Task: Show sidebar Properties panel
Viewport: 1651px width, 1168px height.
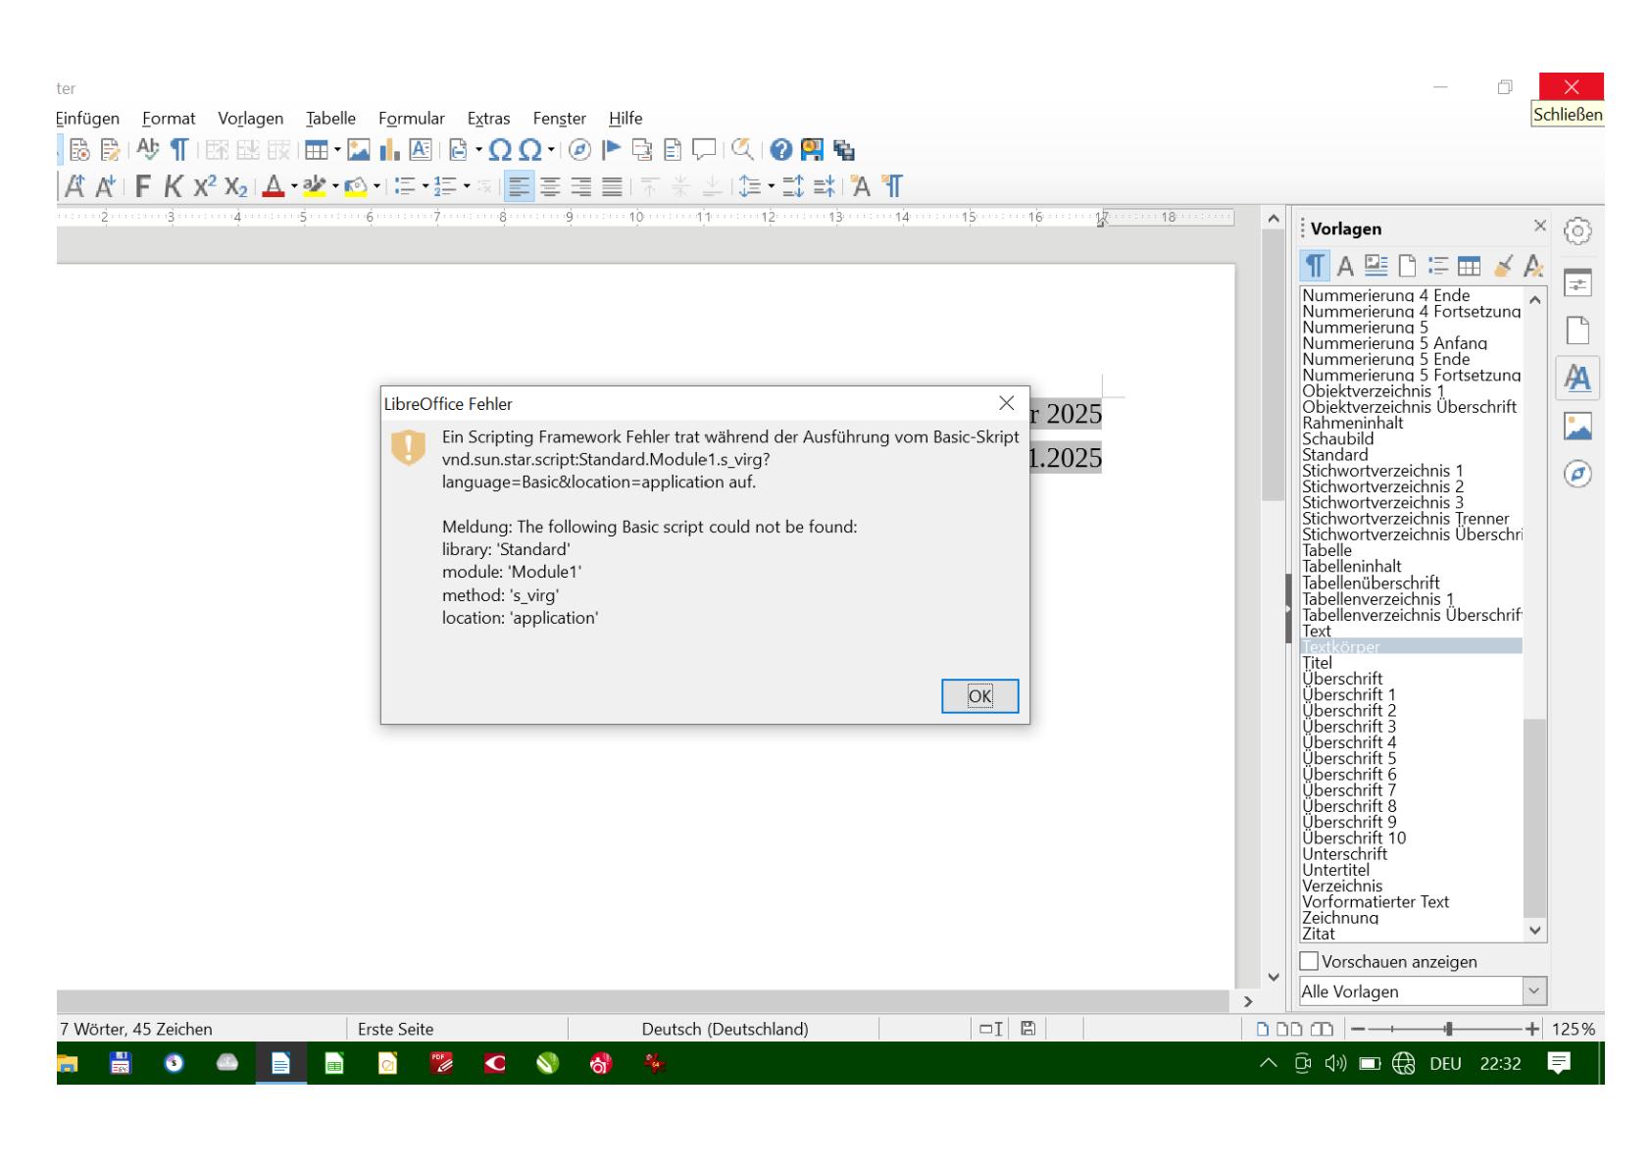Action: (x=1577, y=282)
